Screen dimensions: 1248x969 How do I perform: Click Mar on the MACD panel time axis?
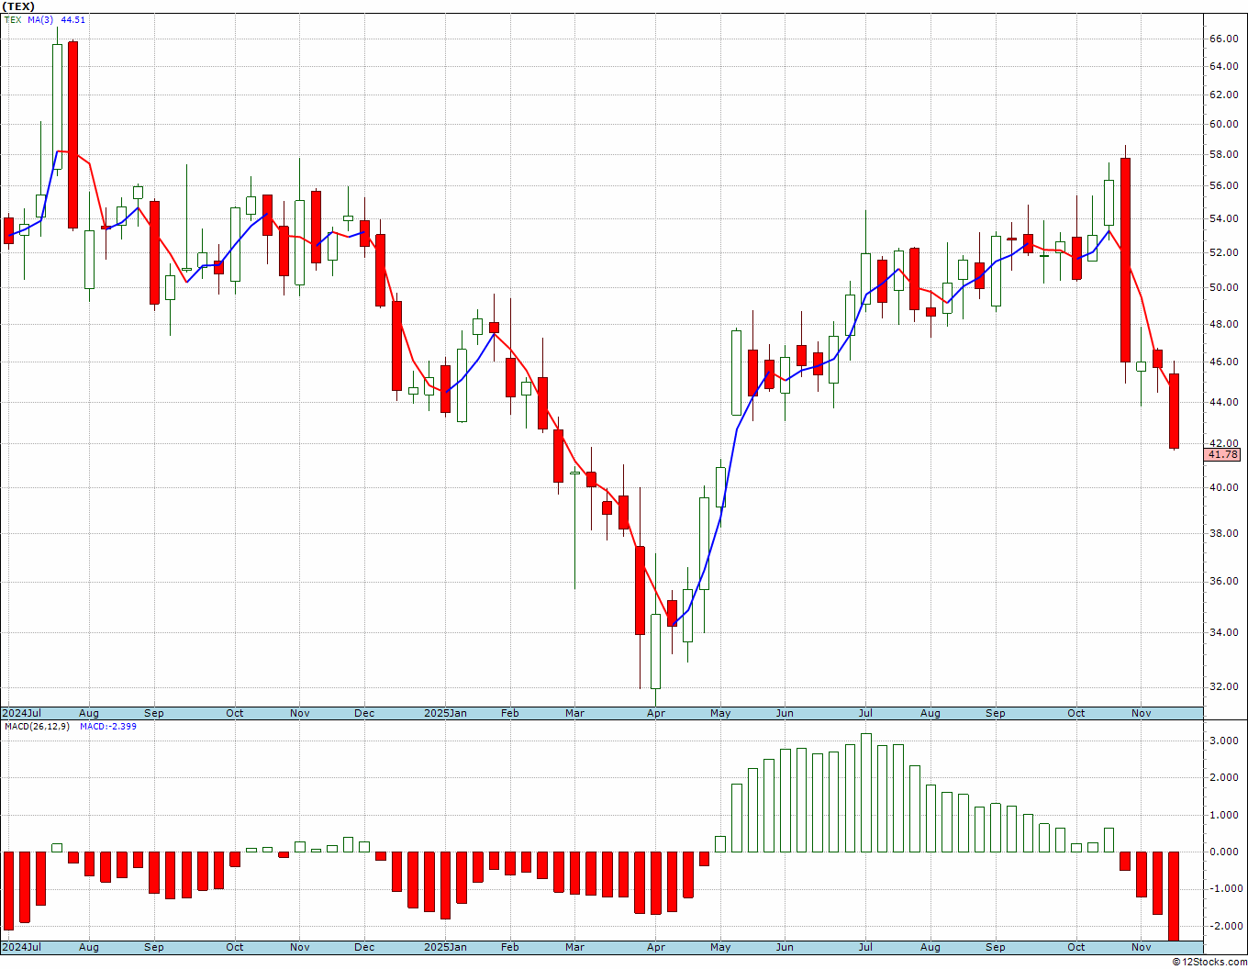point(574,946)
